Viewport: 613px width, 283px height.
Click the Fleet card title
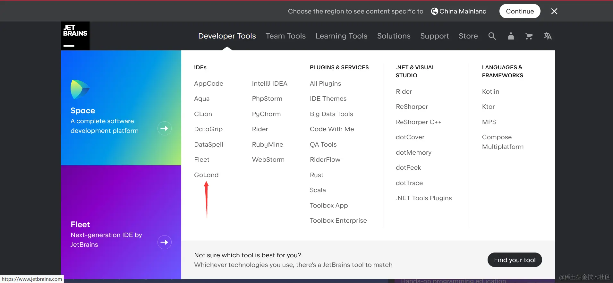80,224
